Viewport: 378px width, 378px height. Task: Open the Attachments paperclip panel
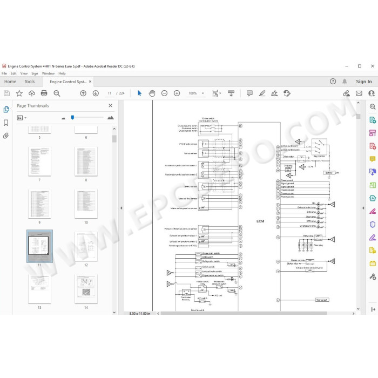[x=6, y=136]
